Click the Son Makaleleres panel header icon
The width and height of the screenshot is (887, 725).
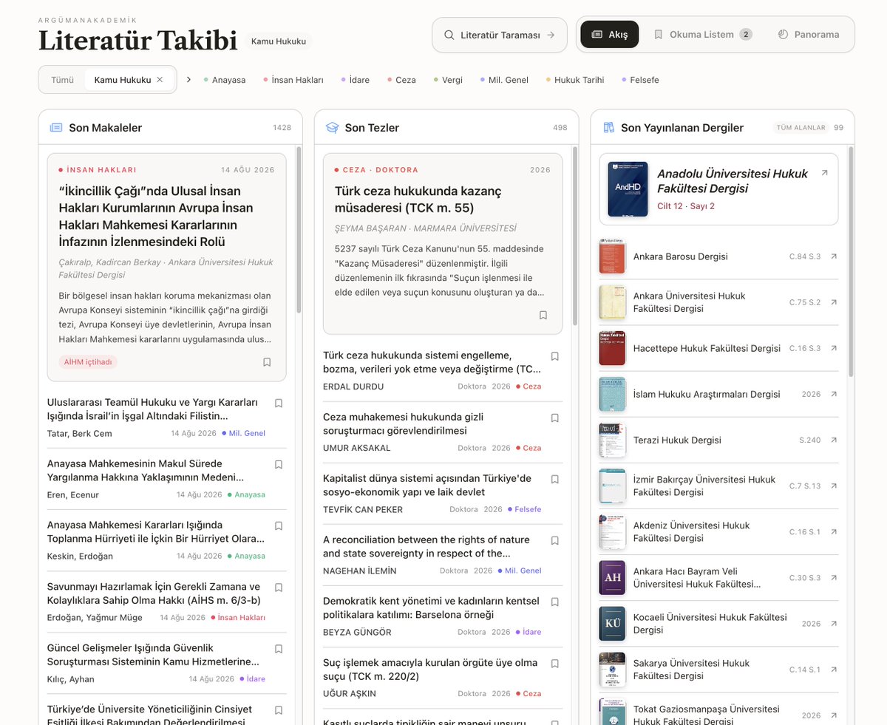point(56,127)
